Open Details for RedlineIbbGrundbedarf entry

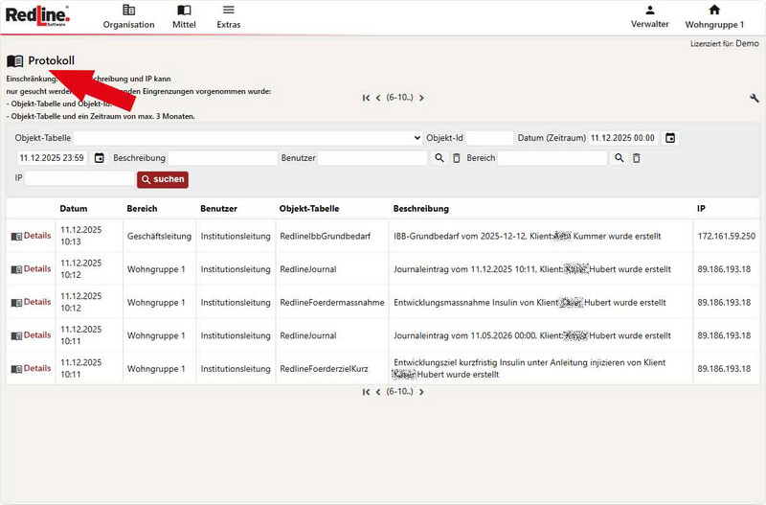(x=32, y=236)
